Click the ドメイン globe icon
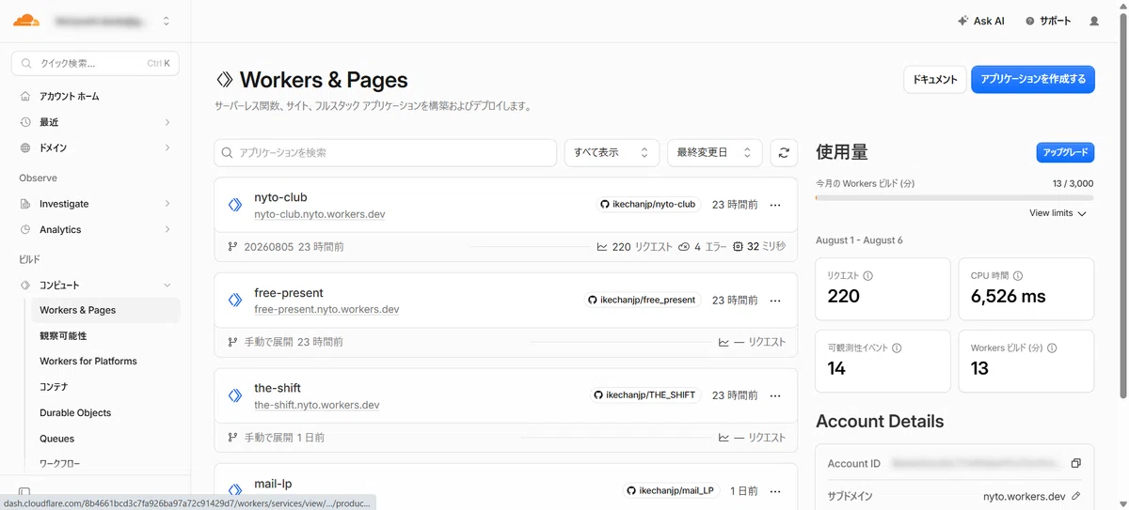The width and height of the screenshot is (1129, 510). 25,147
